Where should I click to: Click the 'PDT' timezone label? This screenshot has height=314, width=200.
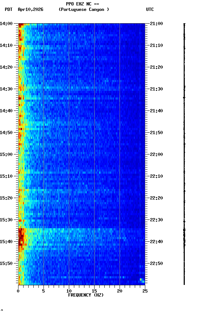9,9
